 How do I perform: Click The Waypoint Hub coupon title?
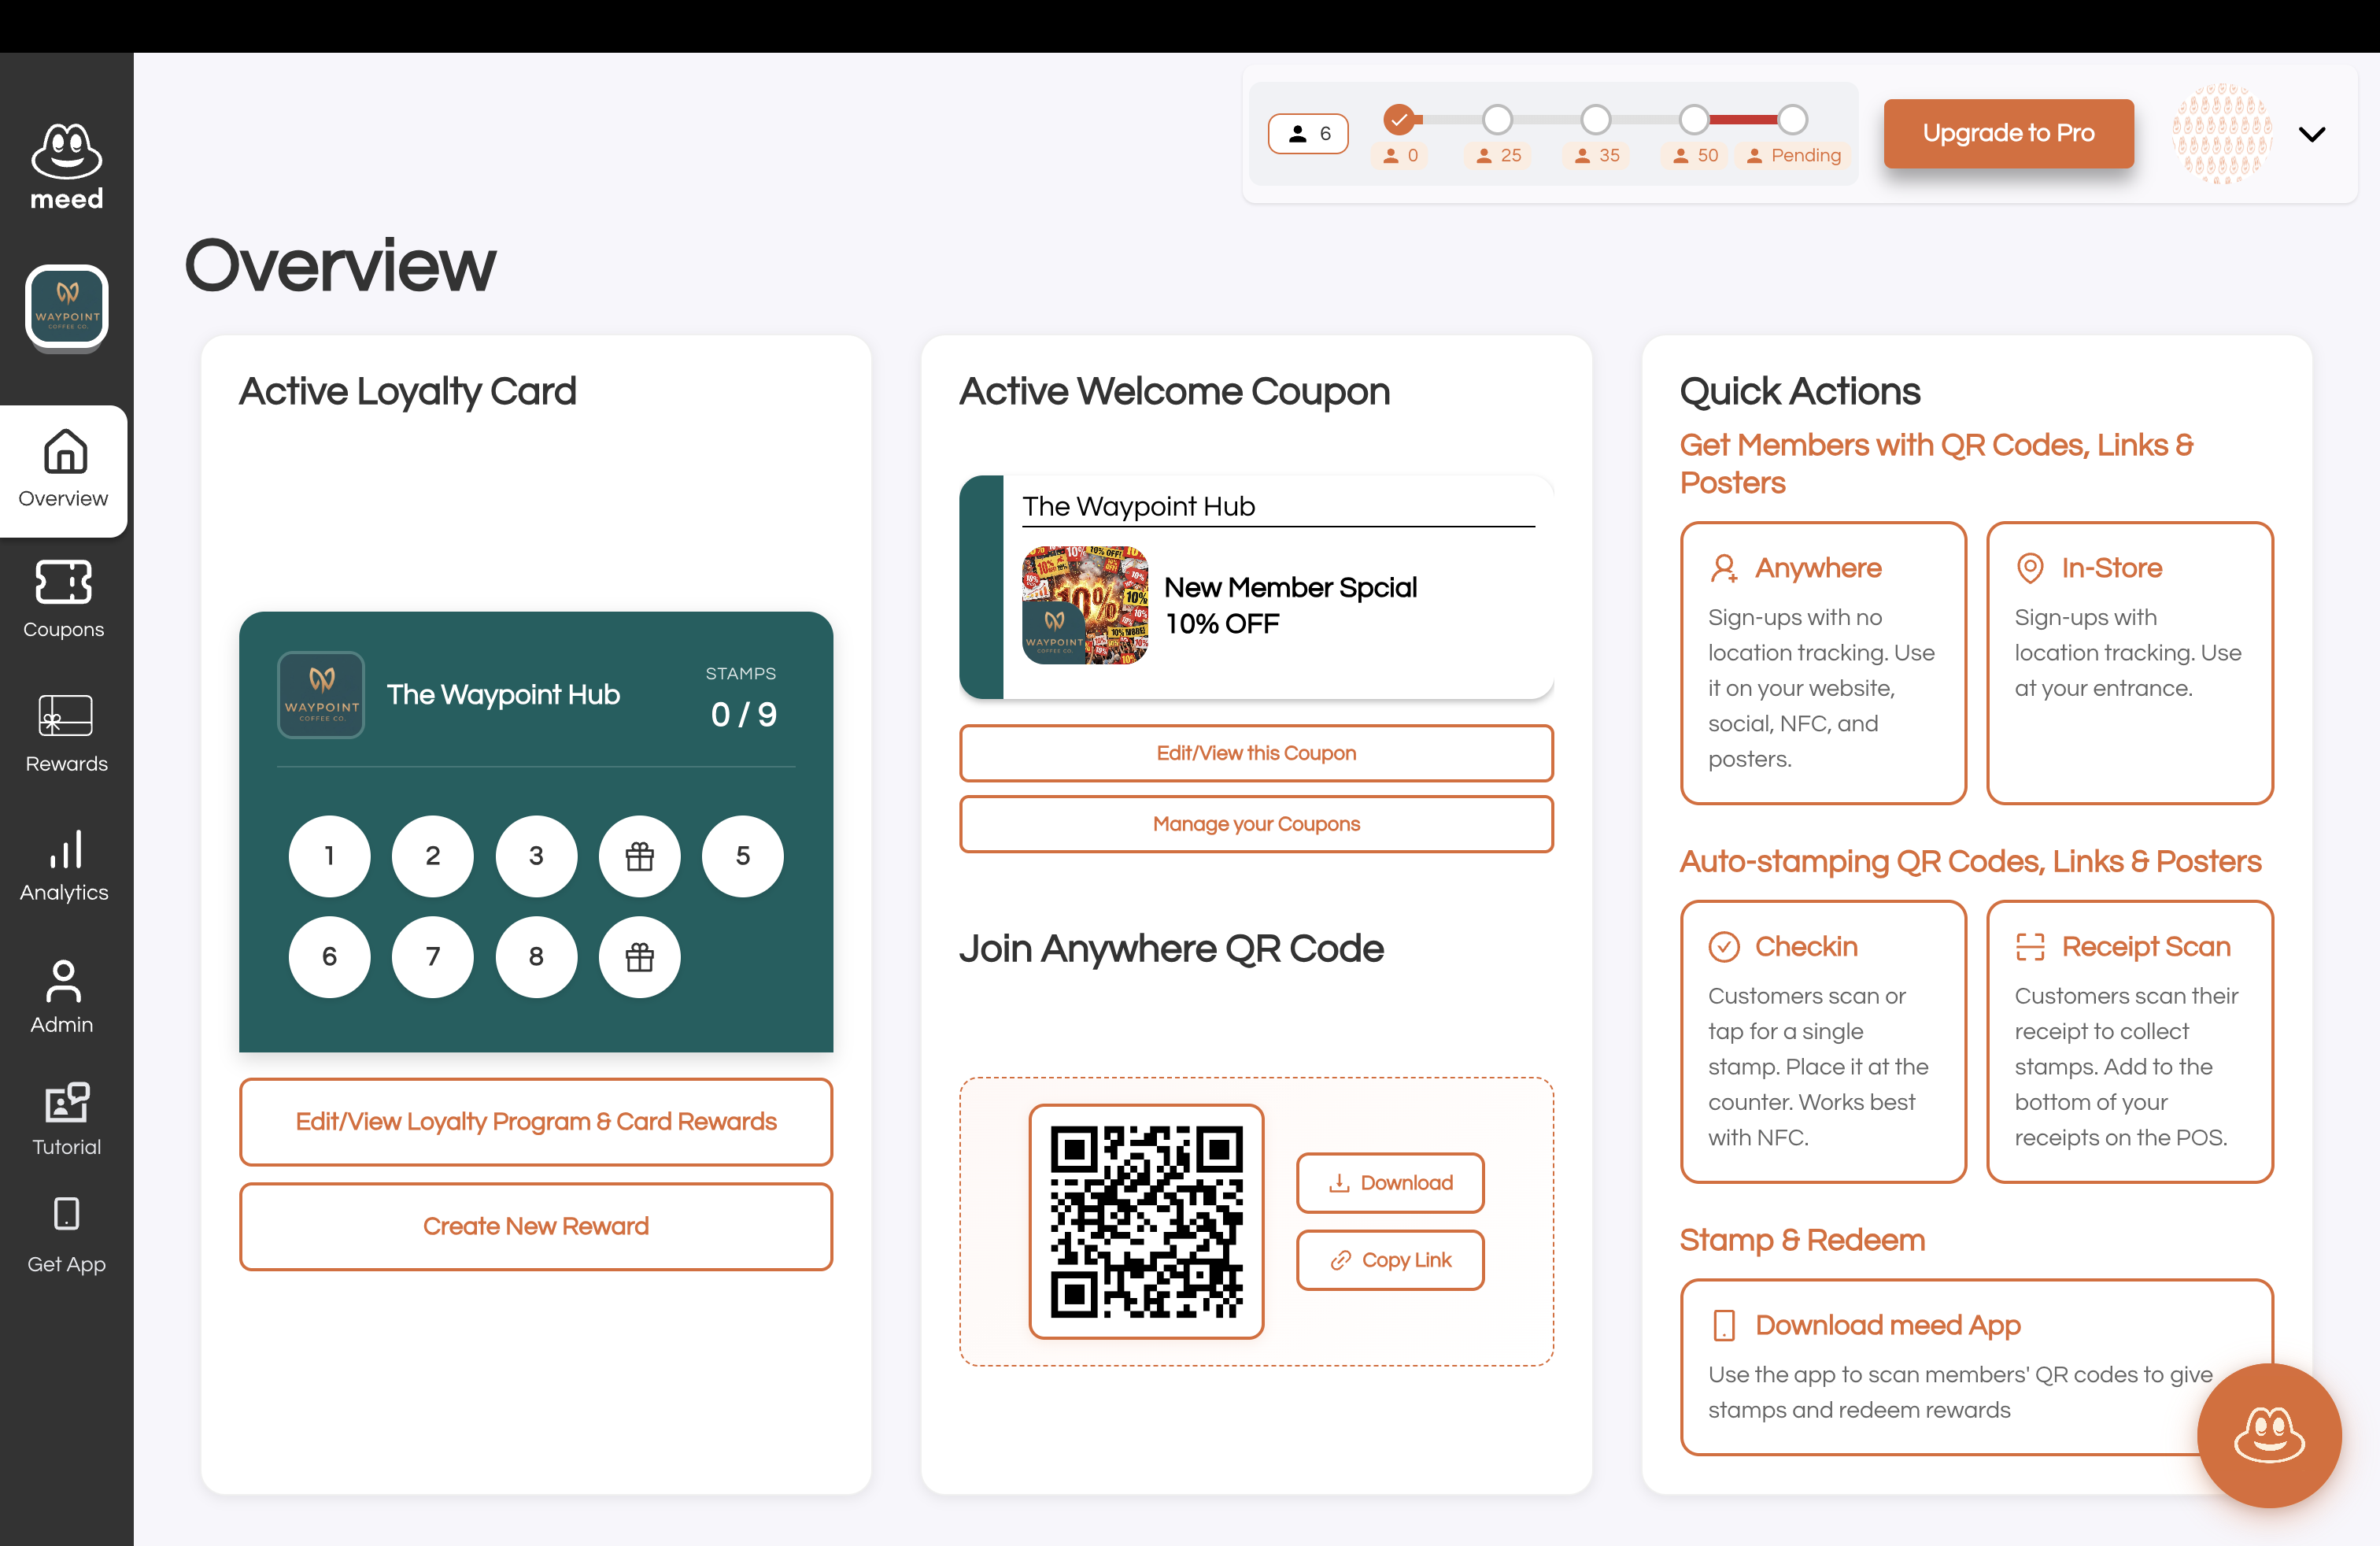pyautogui.click(x=1138, y=507)
